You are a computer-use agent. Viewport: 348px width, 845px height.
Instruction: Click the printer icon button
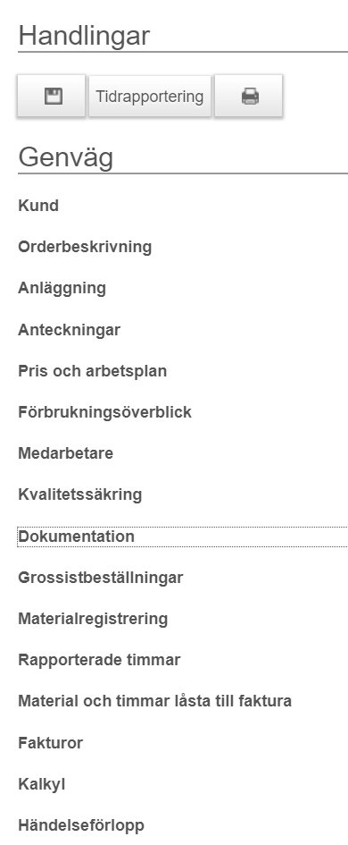point(249,96)
